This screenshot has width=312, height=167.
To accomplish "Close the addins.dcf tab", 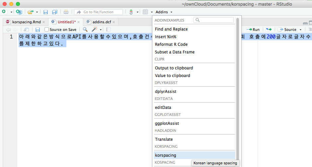I will pos(114,22).
